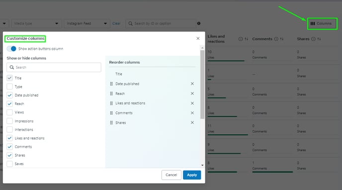Check the Views checkbox
Screen dimensions: 342x190
point(9,112)
